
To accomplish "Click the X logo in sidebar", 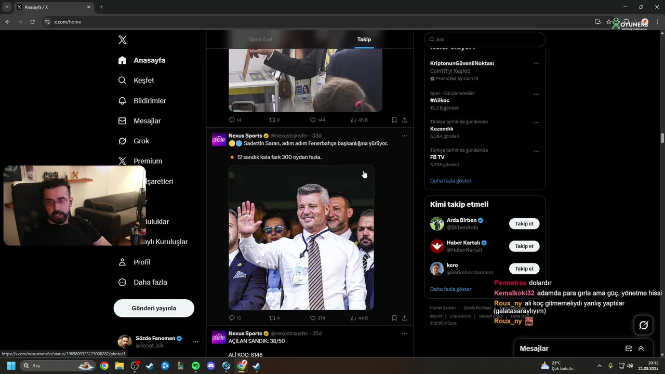I will pos(122,40).
